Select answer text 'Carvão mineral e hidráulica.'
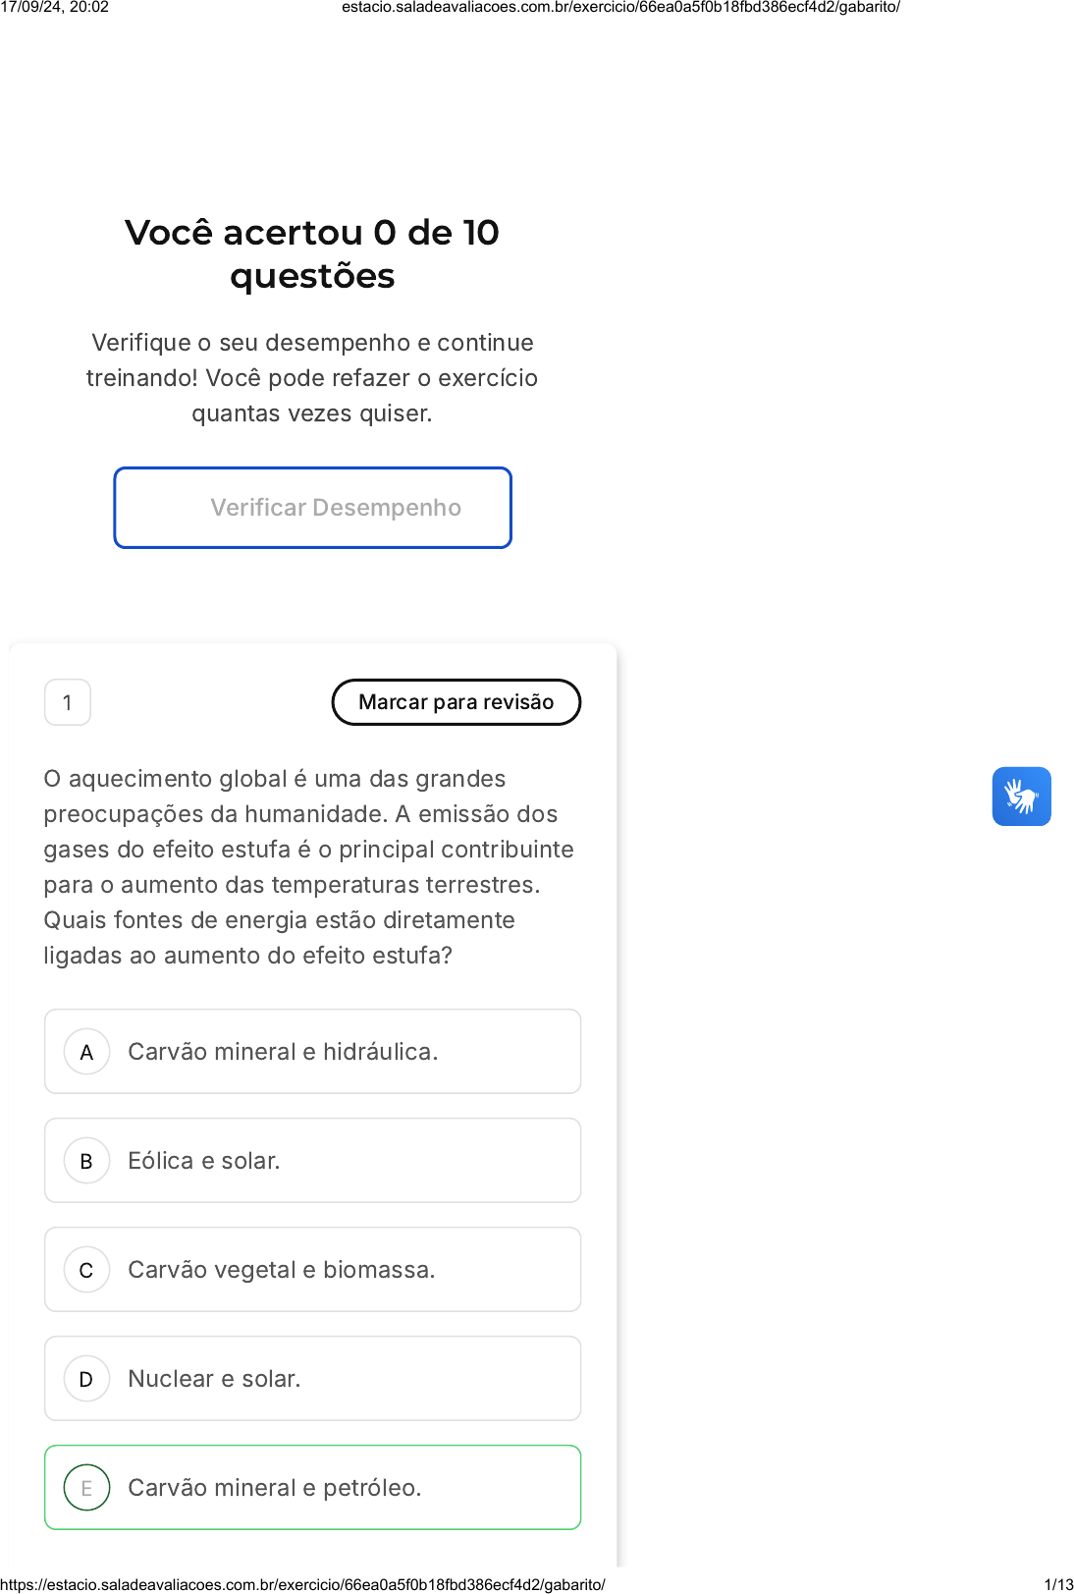 (283, 1052)
